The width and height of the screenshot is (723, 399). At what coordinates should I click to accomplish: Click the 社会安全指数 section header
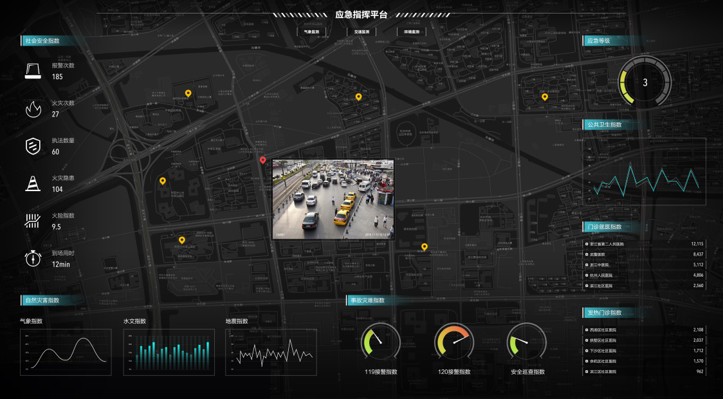coord(42,41)
